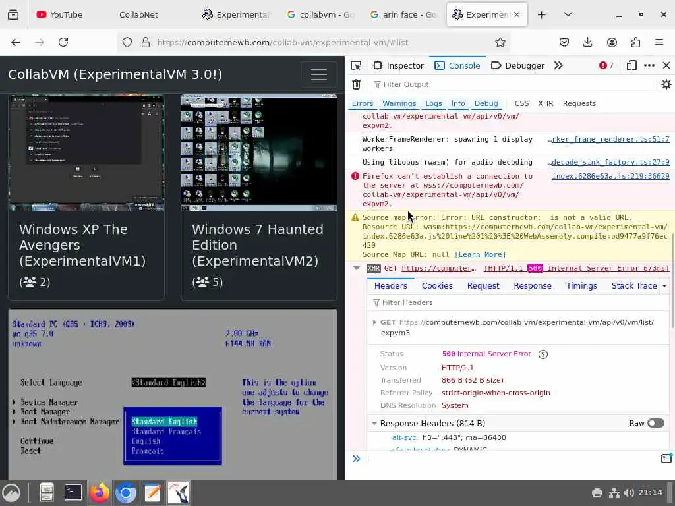Toggle XHR filter in console

click(545, 103)
